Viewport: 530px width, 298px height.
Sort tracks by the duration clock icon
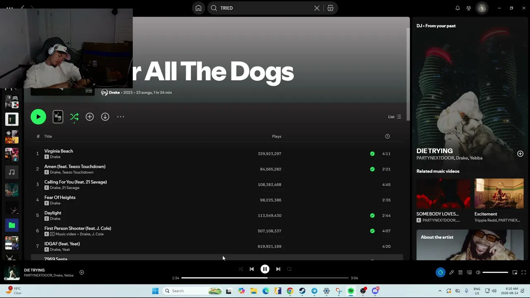(x=388, y=136)
